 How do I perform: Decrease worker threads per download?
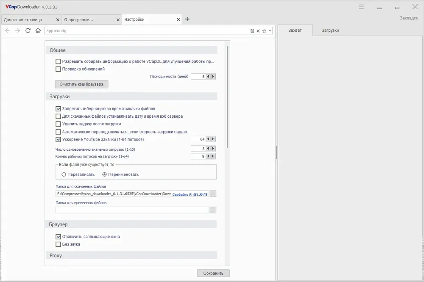coord(208,156)
